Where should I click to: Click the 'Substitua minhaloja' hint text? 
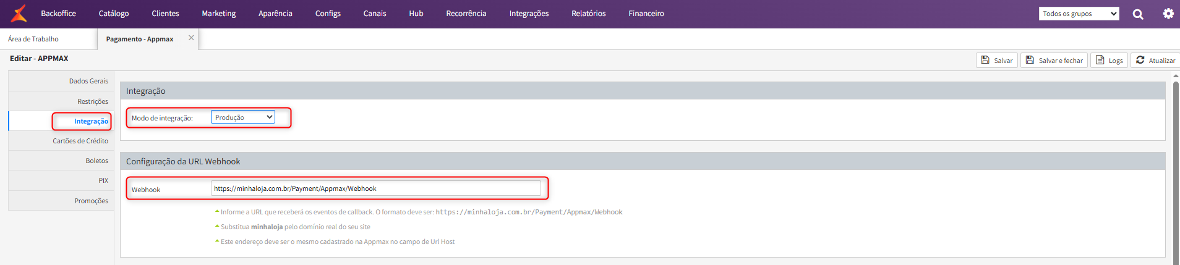pos(296,227)
